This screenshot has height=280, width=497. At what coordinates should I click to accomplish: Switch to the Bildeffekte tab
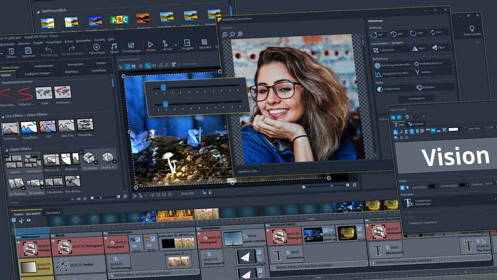point(71,72)
